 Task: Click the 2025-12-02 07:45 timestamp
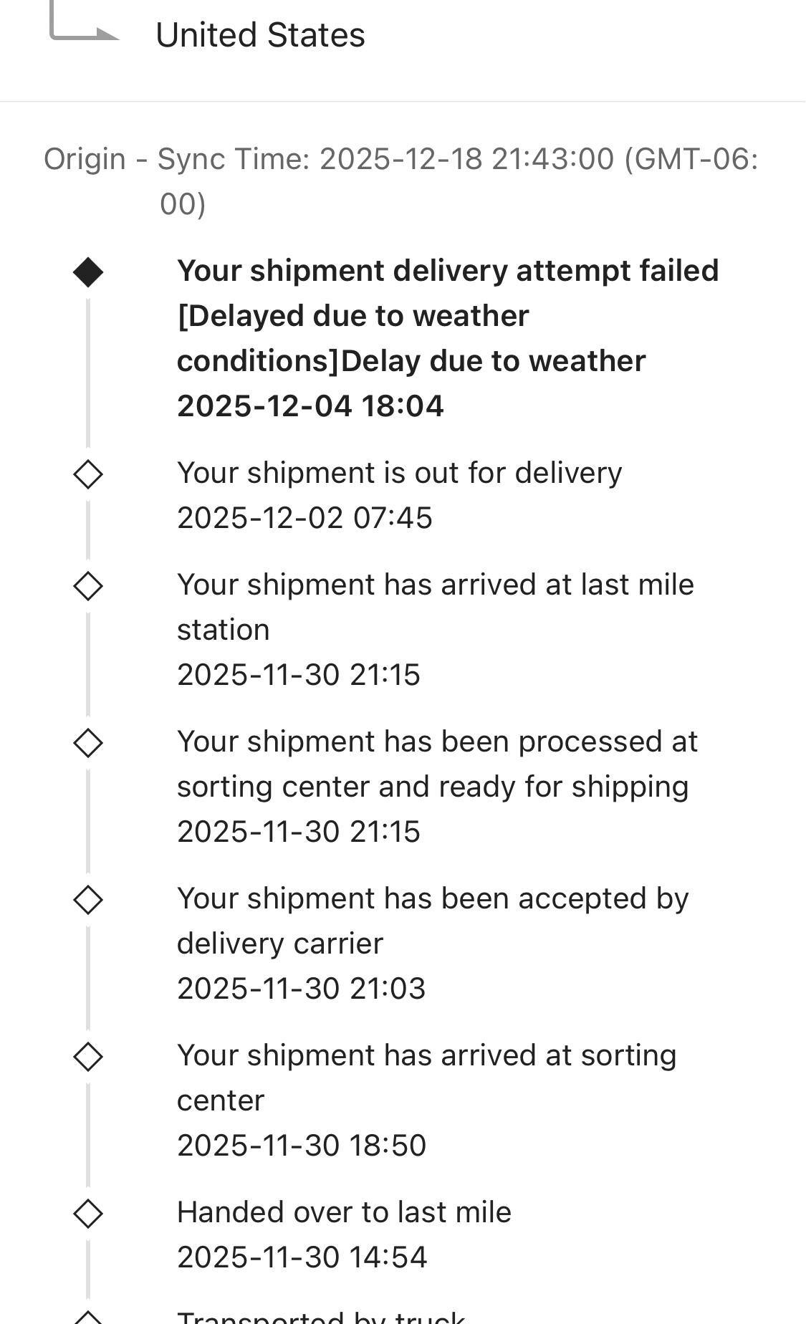tap(304, 518)
